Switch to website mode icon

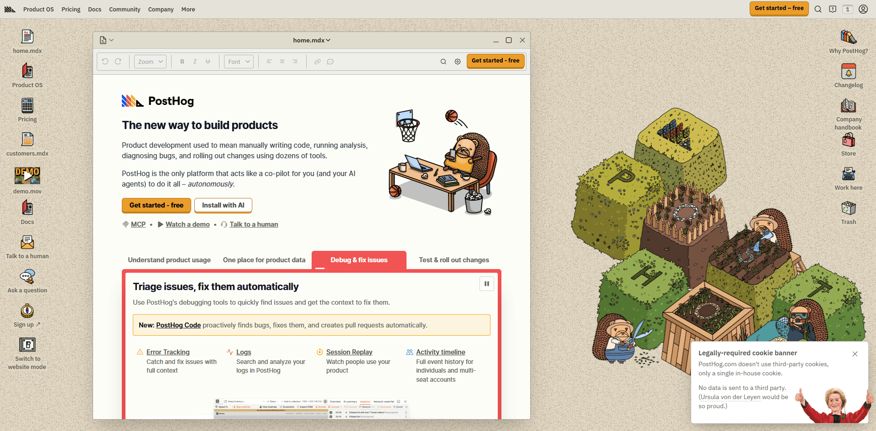[27, 353]
